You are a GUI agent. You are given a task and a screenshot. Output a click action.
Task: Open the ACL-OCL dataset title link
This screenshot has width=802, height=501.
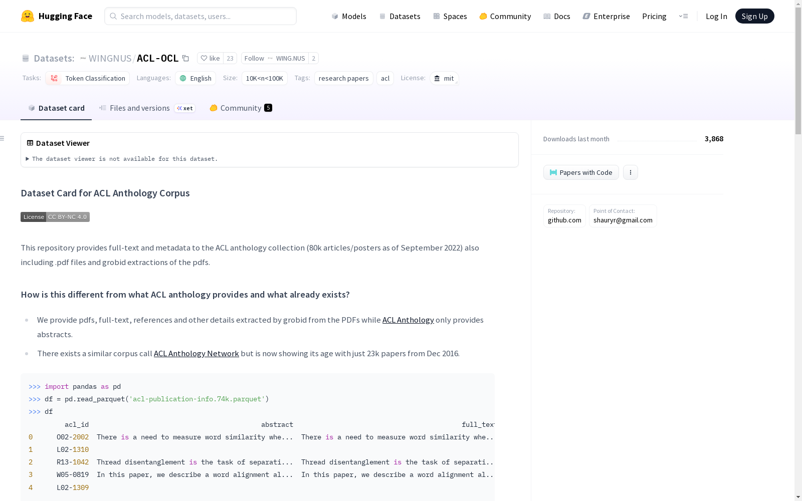pyautogui.click(x=158, y=58)
